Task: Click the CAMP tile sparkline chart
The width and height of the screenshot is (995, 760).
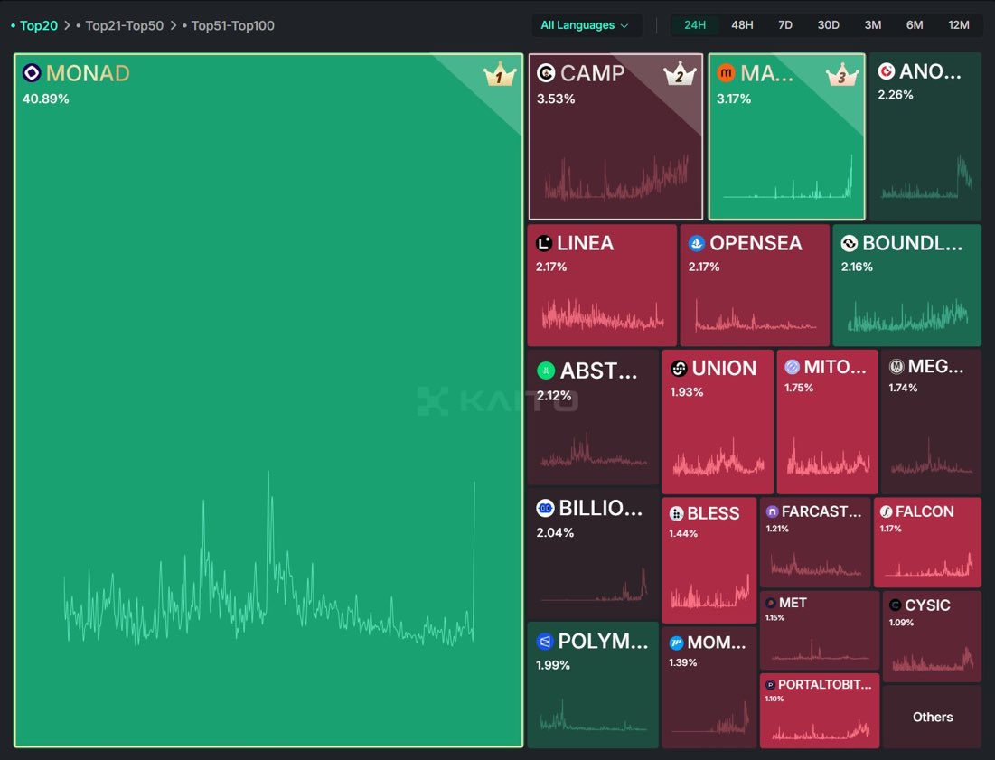Action: 615,178
